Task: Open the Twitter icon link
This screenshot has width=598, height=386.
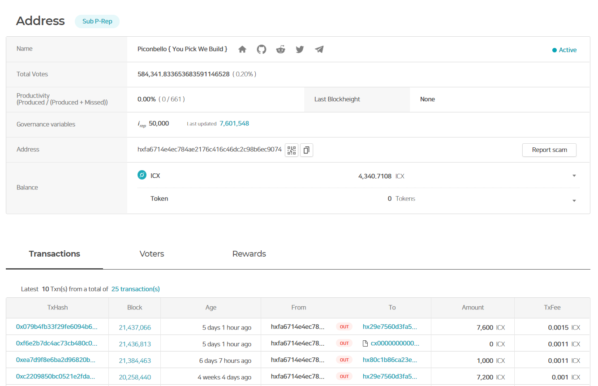Action: (300, 49)
